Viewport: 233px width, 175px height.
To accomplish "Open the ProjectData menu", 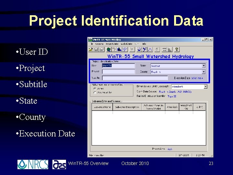I will (x=112, y=44).
